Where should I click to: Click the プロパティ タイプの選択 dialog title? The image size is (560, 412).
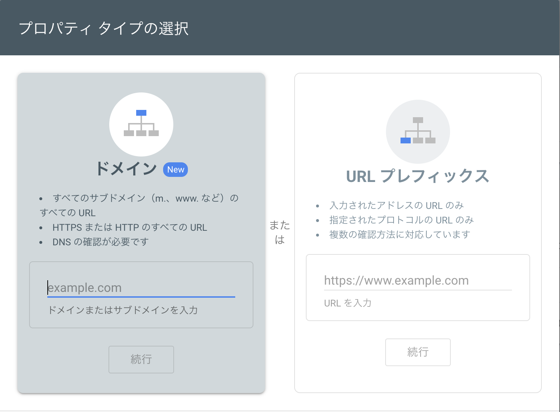pyautogui.click(x=104, y=28)
